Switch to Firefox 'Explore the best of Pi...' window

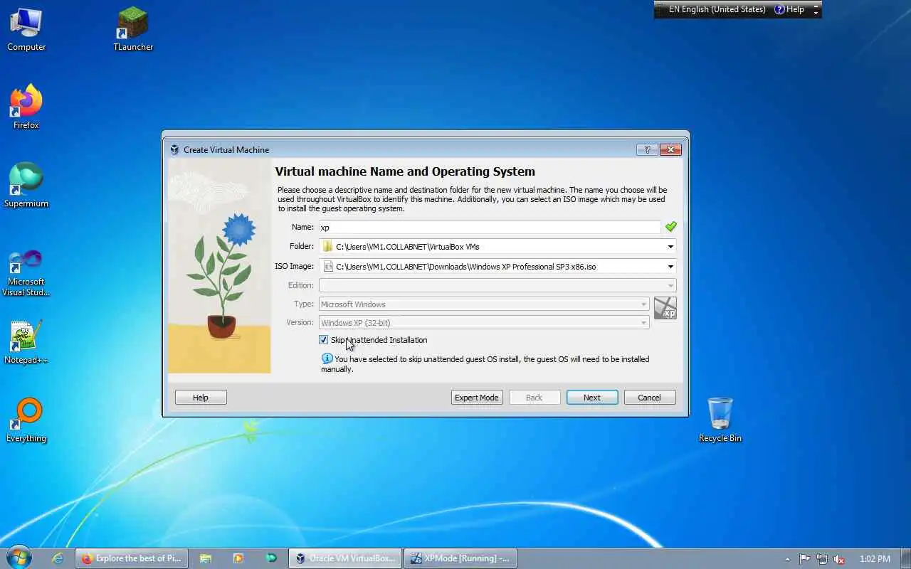tap(132, 558)
